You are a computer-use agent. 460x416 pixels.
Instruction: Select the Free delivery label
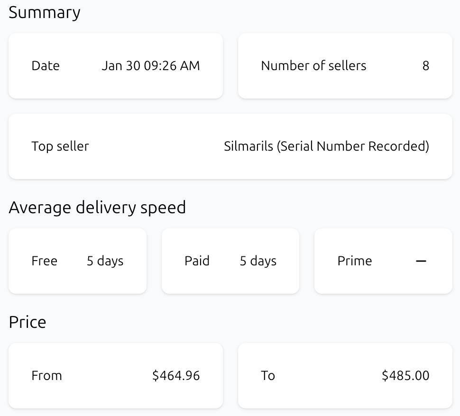click(x=45, y=261)
